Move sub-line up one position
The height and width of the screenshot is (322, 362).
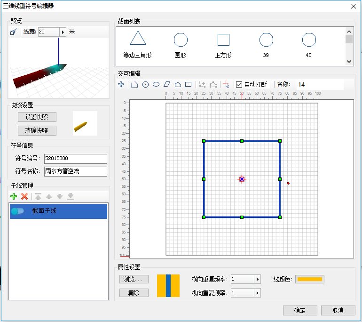49,196
